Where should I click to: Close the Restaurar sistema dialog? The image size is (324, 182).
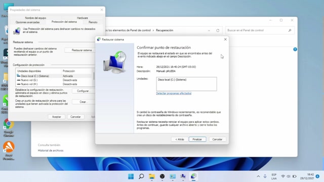tap(225, 39)
